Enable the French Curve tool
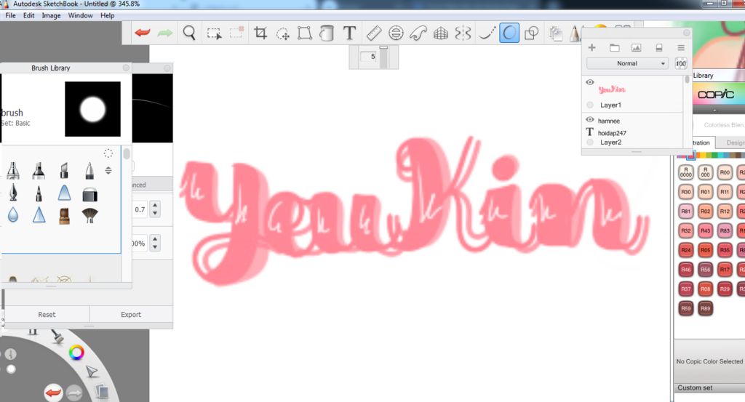 pos(418,33)
